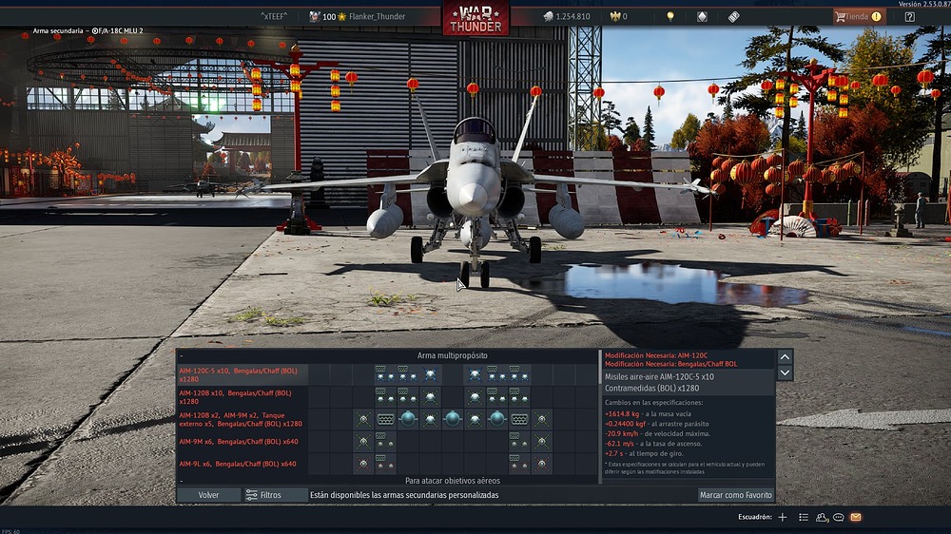951x534 pixels.
Task: Collapse the Arma multipropósito section
Action: [x=181, y=355]
